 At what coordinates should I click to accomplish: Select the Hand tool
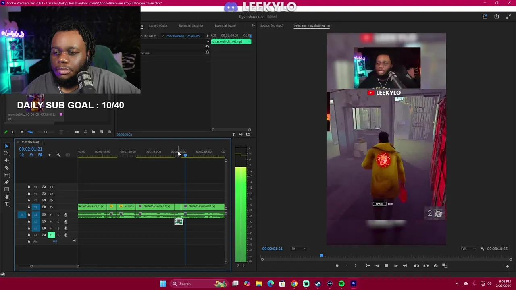(7, 197)
